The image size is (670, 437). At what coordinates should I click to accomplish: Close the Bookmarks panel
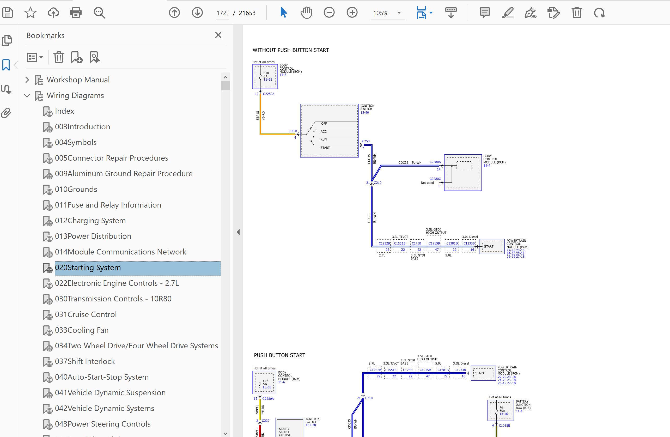[218, 35]
